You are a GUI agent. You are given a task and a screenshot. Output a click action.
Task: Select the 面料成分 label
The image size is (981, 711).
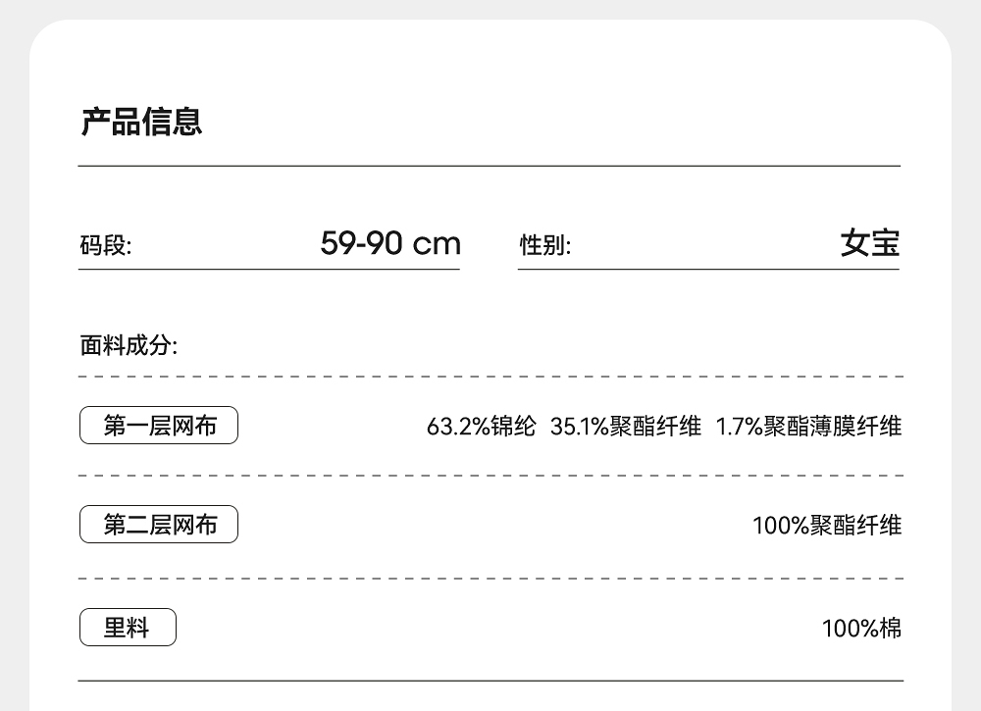tap(129, 346)
